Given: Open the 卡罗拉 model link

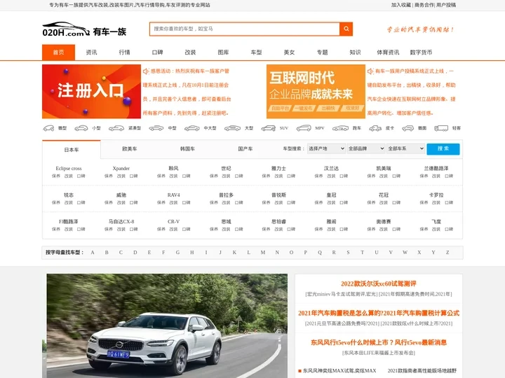Looking at the screenshot, I should pyautogui.click(x=436, y=195).
